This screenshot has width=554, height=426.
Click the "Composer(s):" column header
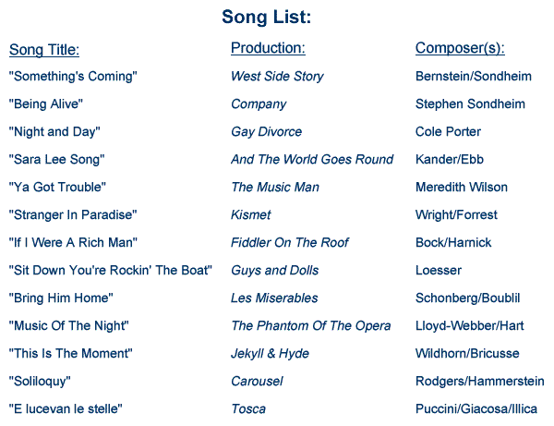(x=460, y=48)
